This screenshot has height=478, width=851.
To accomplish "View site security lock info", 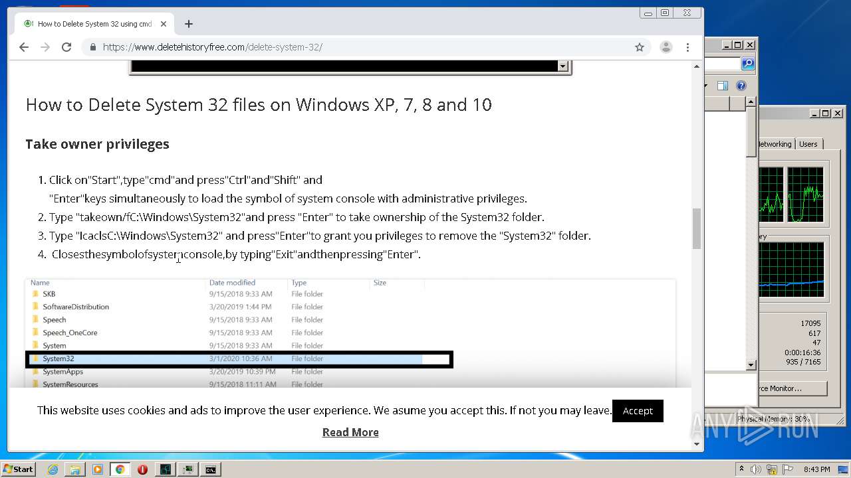I will (93, 47).
